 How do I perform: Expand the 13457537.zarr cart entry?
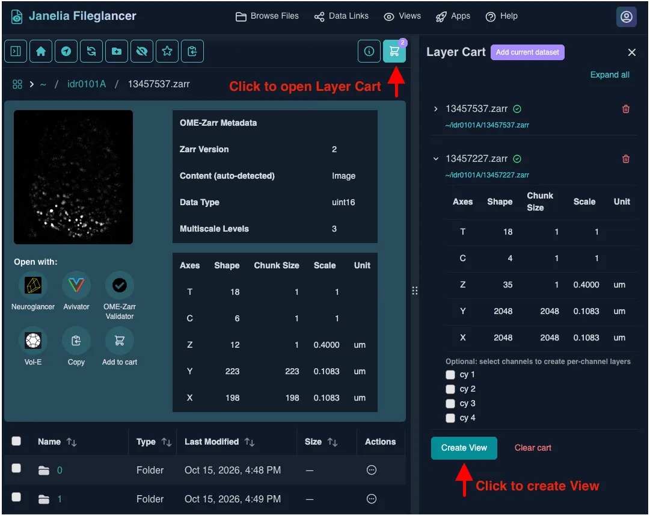436,109
